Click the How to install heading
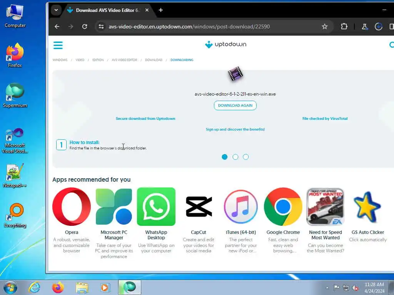394x295 pixels. 84,142
